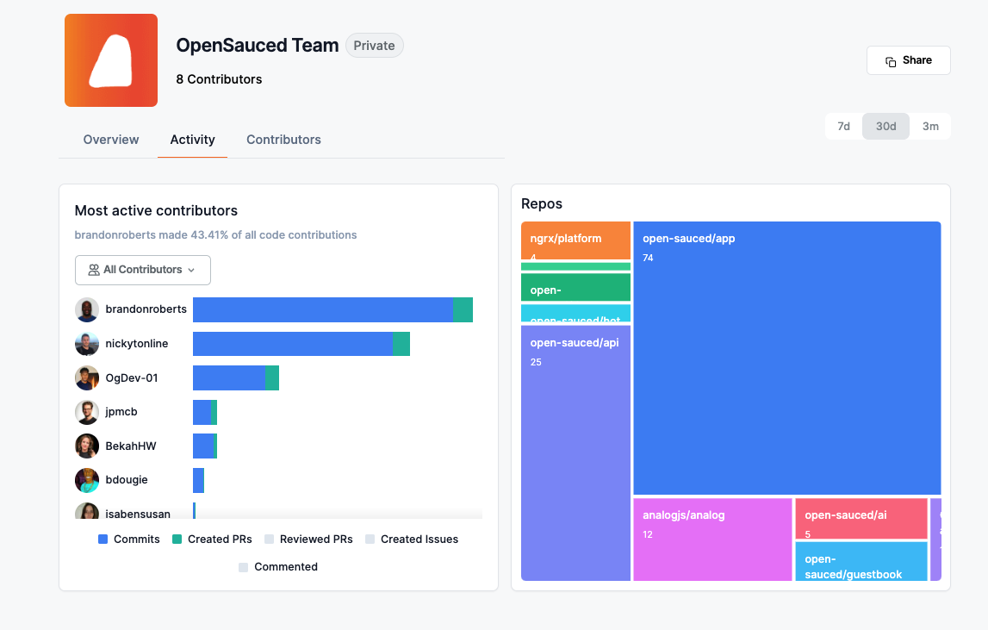988x630 pixels.
Task: Click the analogjs/analog repo tile
Action: (x=712, y=539)
